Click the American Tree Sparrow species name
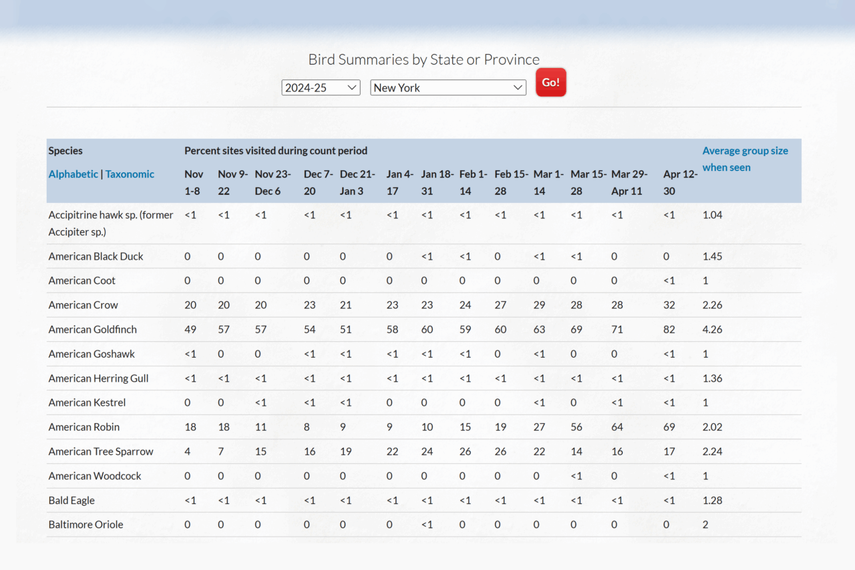 pos(101,452)
